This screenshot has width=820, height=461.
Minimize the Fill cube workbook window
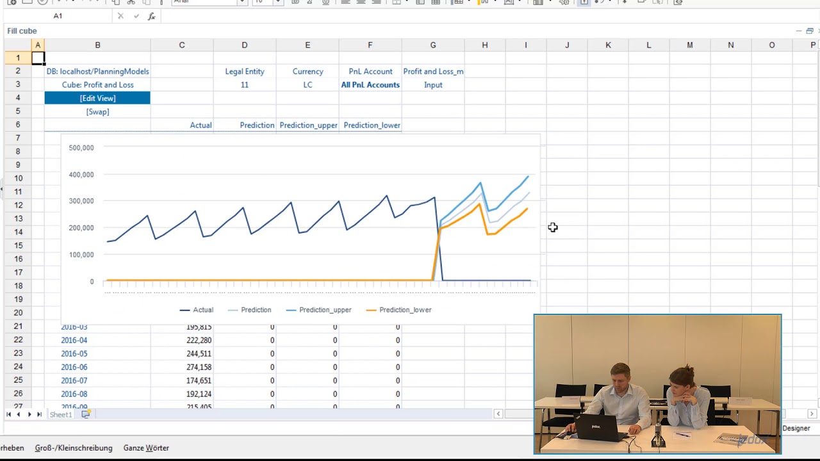click(799, 31)
